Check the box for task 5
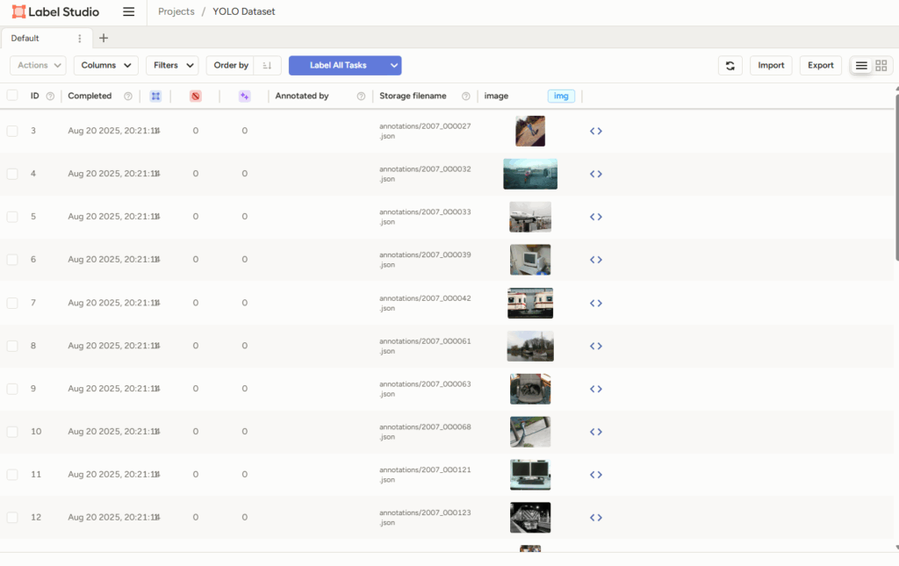The image size is (899, 566). click(12, 217)
